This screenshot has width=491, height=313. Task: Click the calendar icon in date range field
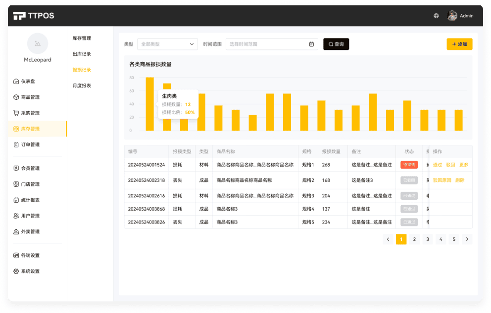(311, 44)
